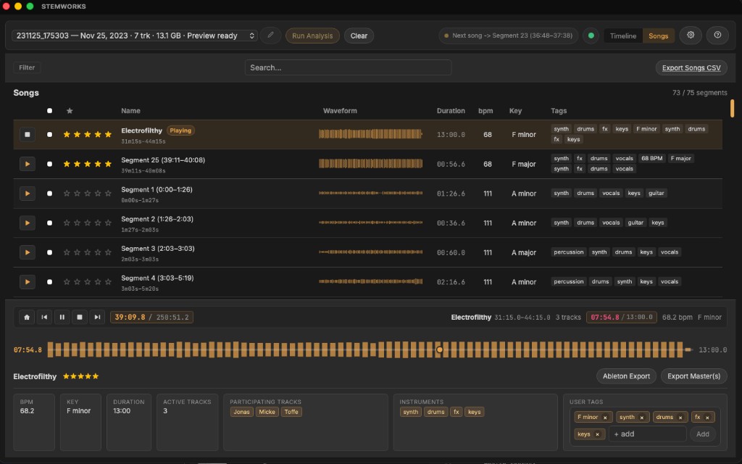Click 68 BPM tag on Segment 25
742x464 pixels.
click(651, 159)
